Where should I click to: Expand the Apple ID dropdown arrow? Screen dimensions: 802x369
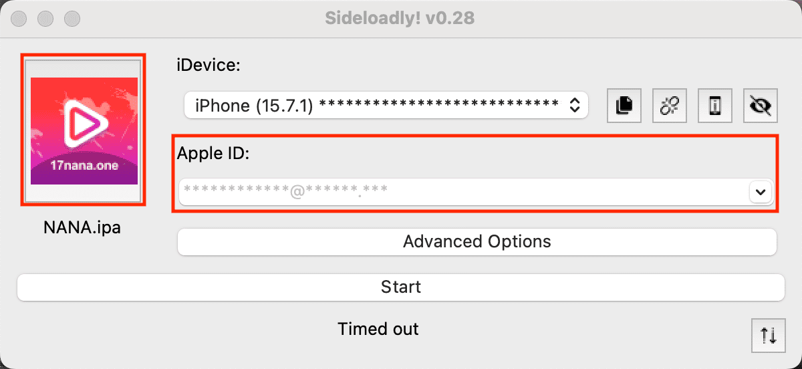coord(760,193)
